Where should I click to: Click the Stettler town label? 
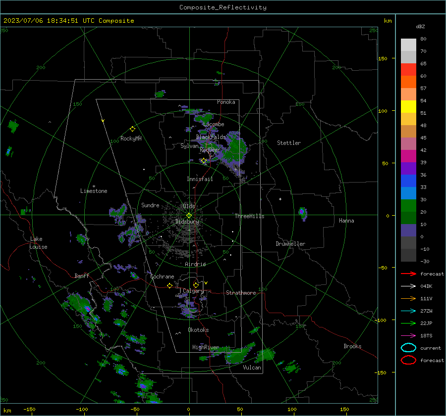click(289, 143)
